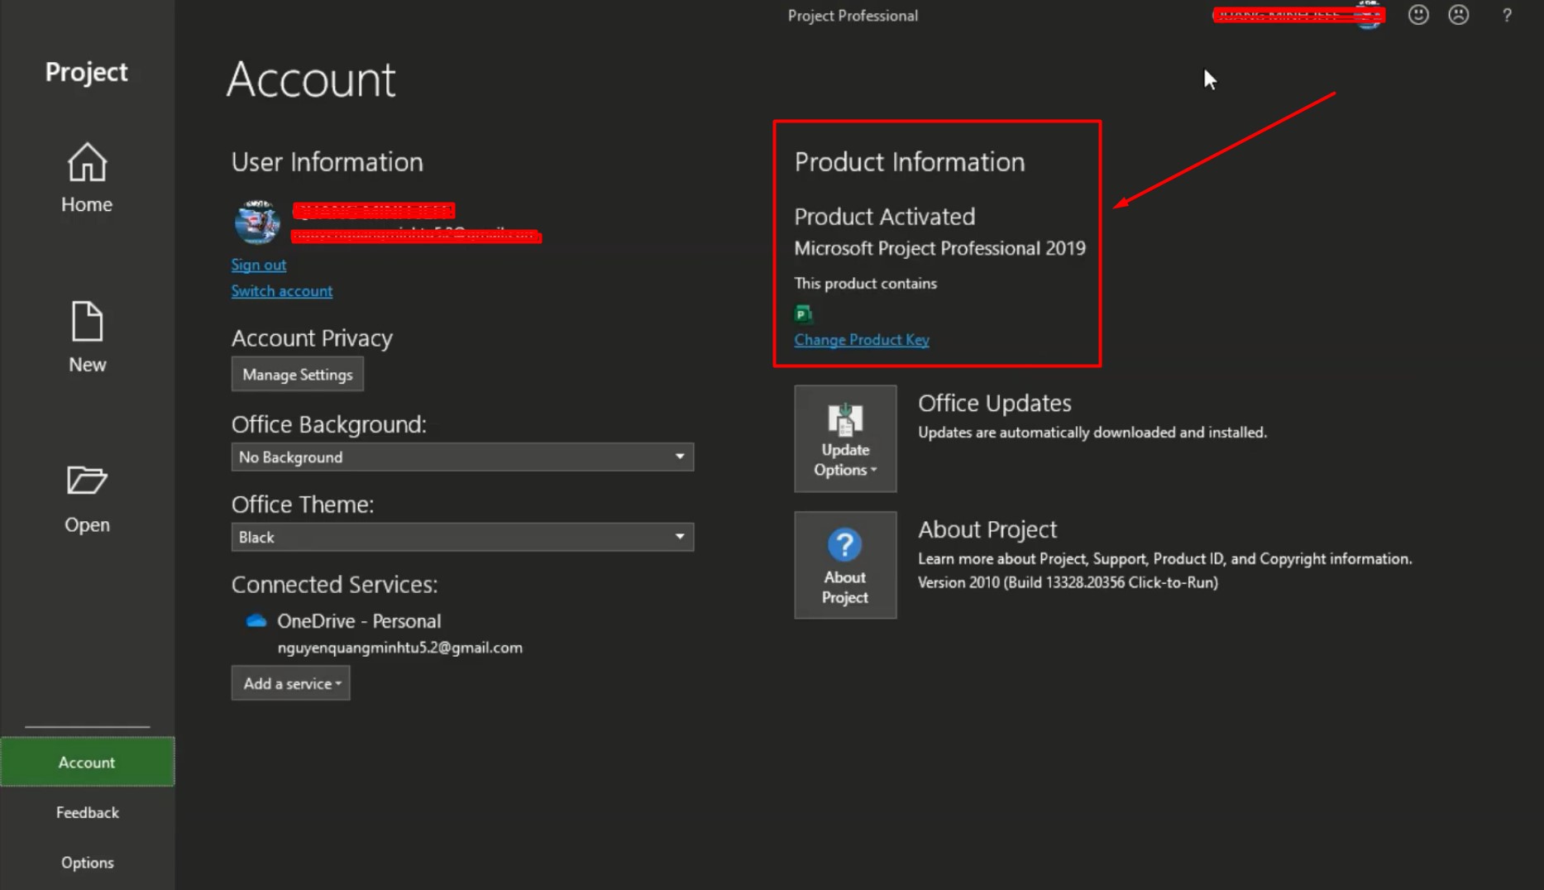The width and height of the screenshot is (1544, 890).
Task: Click the 'Office Updates' heading
Action: pyautogui.click(x=995, y=403)
